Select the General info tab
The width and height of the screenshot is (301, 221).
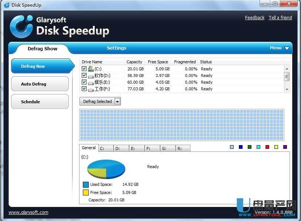[x=89, y=148]
